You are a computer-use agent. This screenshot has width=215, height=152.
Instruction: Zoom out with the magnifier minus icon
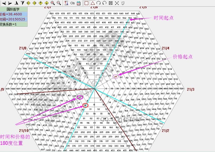59,3
